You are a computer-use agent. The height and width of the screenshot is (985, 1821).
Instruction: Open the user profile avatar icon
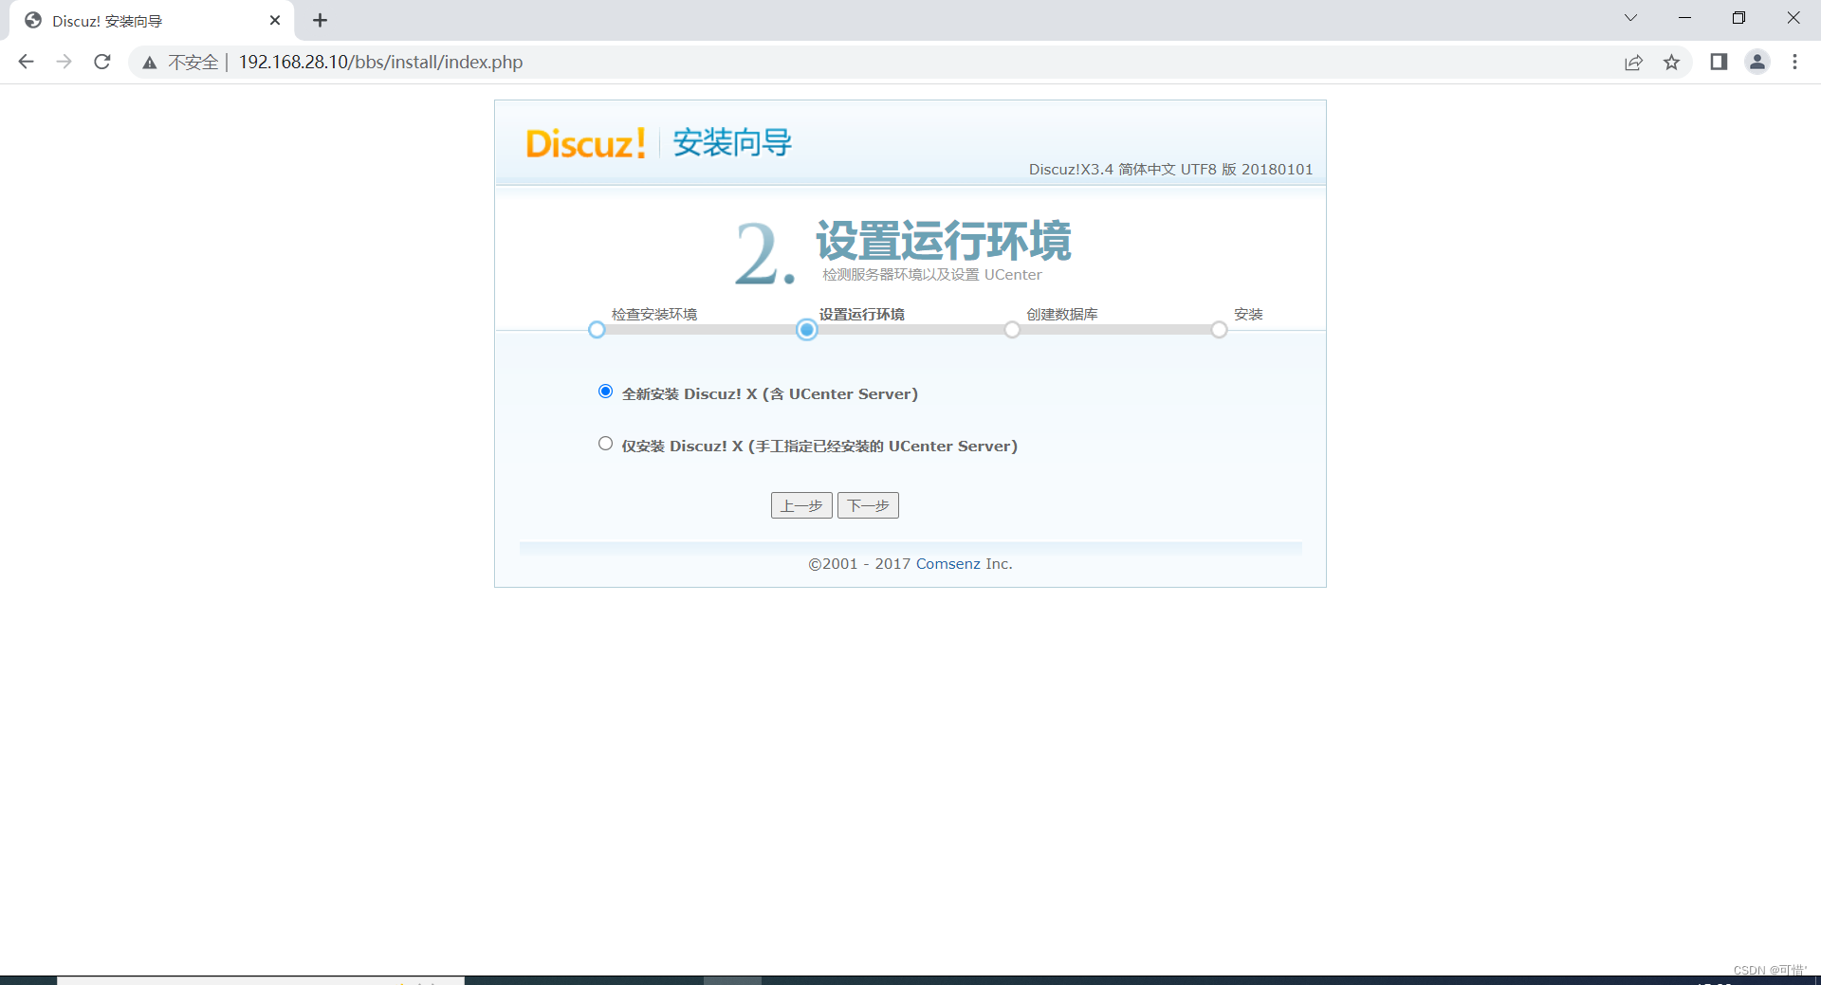(1757, 62)
